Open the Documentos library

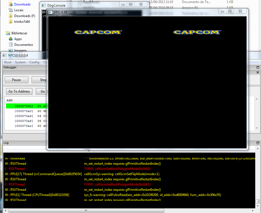pos(23,45)
